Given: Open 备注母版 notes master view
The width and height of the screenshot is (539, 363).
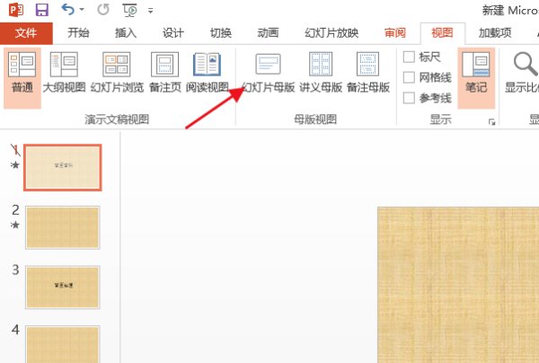Looking at the screenshot, I should click(x=368, y=73).
